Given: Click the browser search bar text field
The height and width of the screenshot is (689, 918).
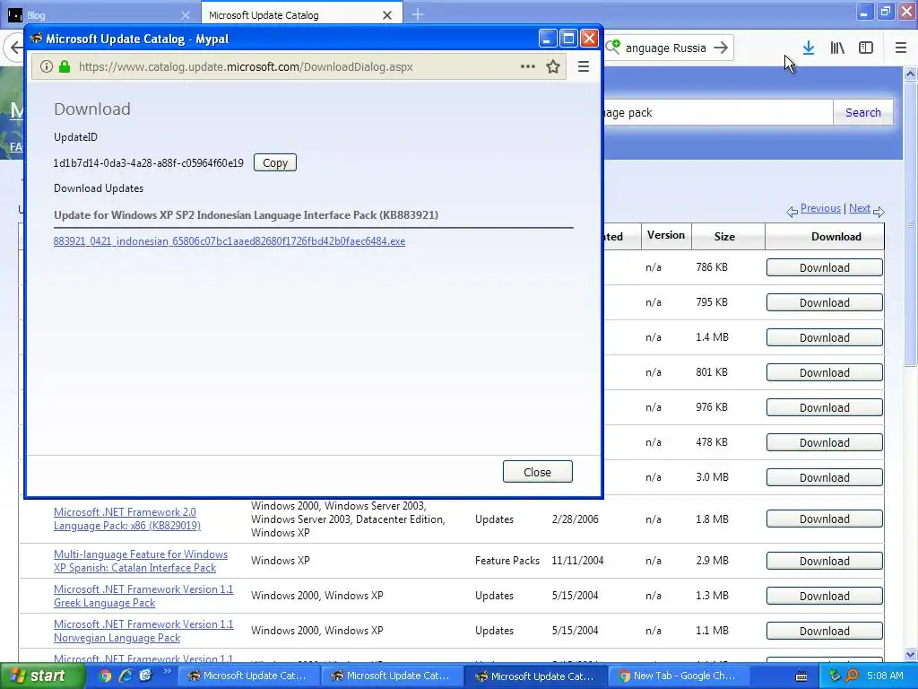Looking at the screenshot, I should click(666, 48).
